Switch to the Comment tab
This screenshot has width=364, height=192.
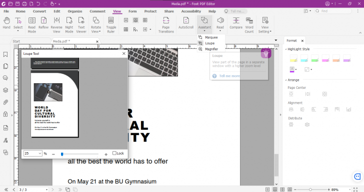[x=97, y=11]
